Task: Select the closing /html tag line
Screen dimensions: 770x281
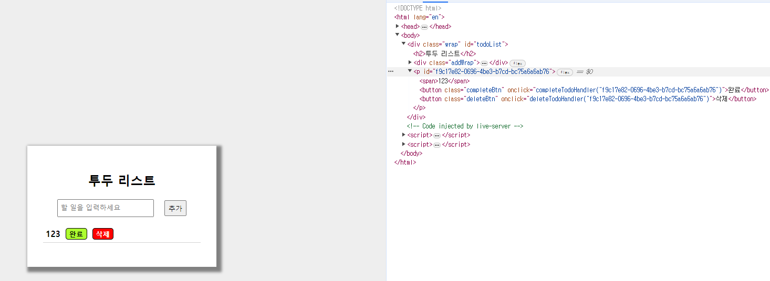Action: pos(405,162)
